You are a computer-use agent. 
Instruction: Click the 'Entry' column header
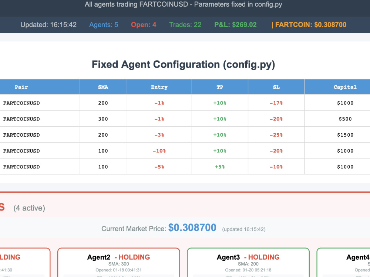[159, 87]
